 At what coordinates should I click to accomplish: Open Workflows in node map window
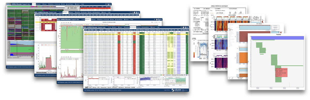point(51,4)
